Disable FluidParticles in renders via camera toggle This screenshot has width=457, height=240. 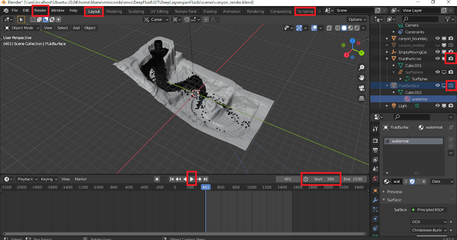click(451, 58)
